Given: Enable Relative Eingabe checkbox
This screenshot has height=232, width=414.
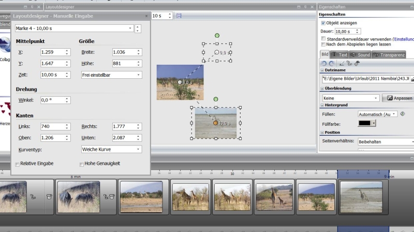Looking at the screenshot, I should pos(18,164).
